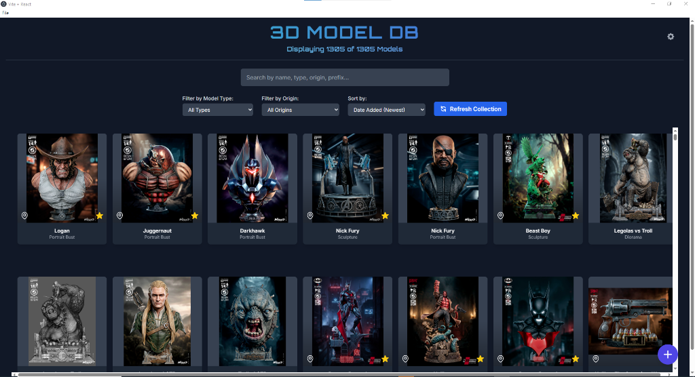Open the Filter by Origin dropdown
This screenshot has width=695, height=377.
click(x=300, y=110)
